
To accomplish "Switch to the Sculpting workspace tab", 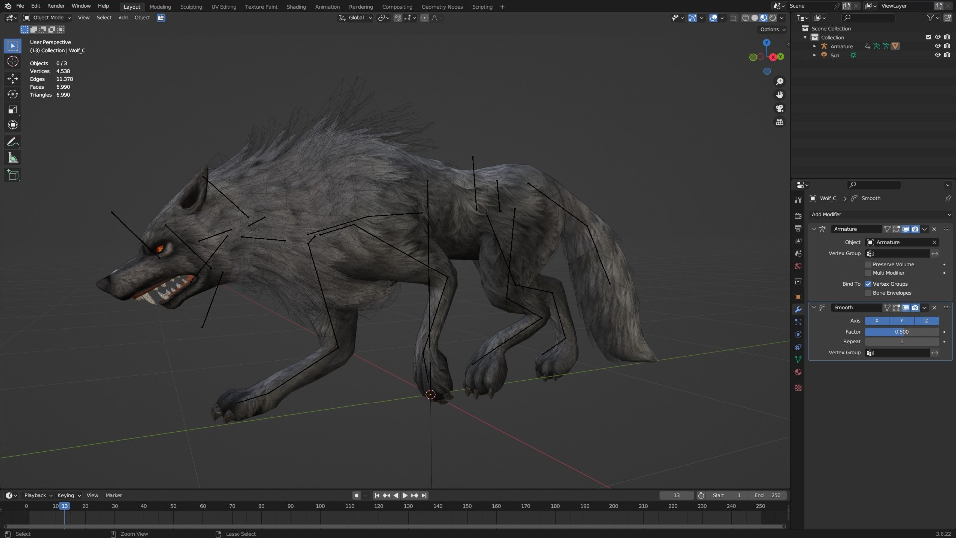I will click(191, 7).
